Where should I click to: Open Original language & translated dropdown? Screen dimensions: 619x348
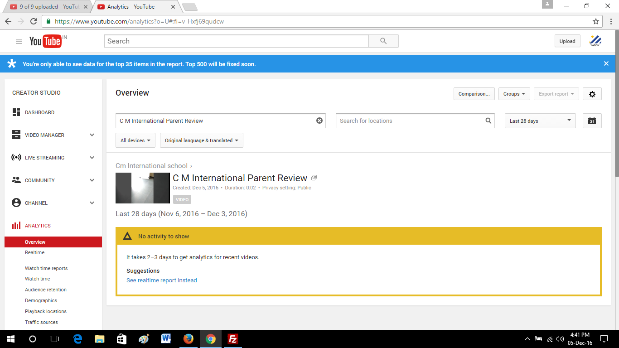point(201,140)
